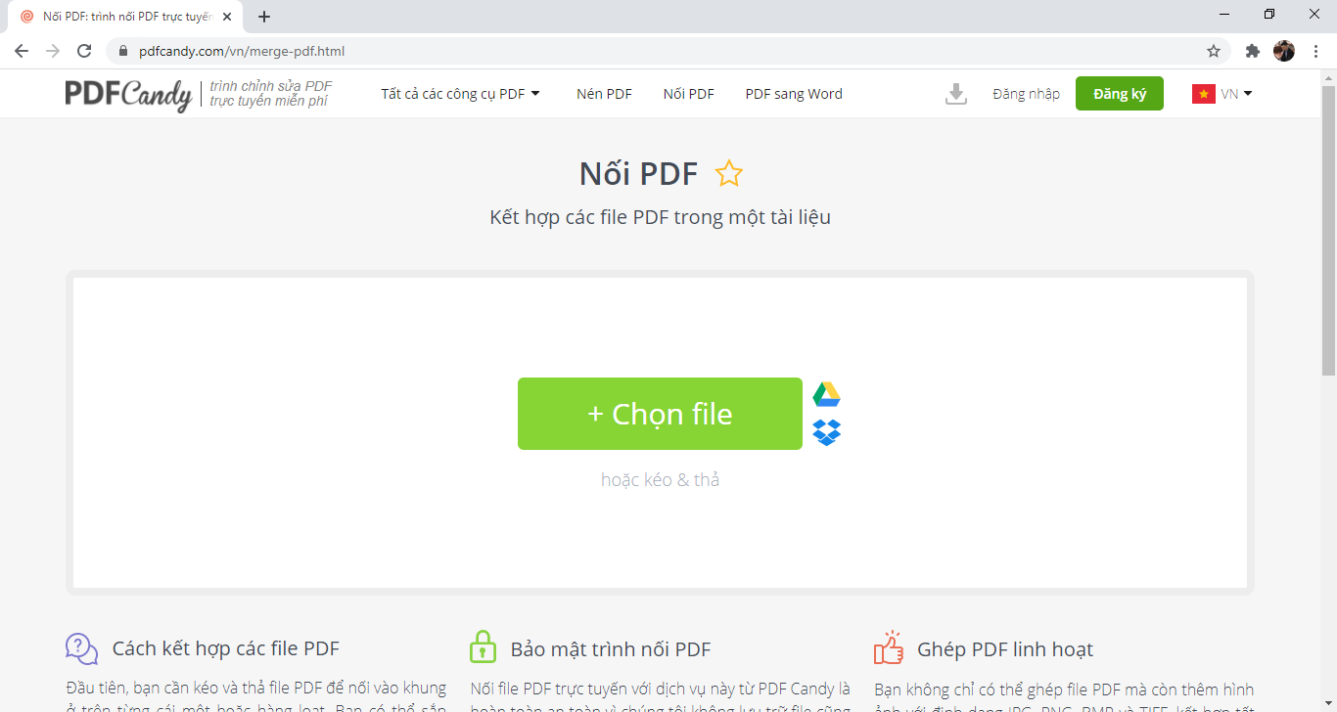Open the Nén PDF tool
This screenshot has height=712, width=1337.
tap(604, 94)
